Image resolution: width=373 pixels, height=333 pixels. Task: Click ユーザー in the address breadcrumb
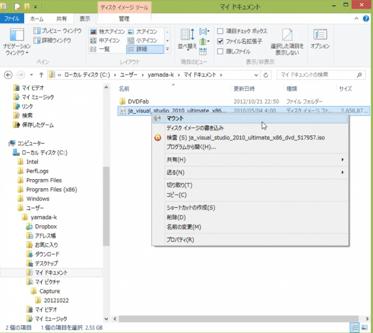click(x=128, y=75)
